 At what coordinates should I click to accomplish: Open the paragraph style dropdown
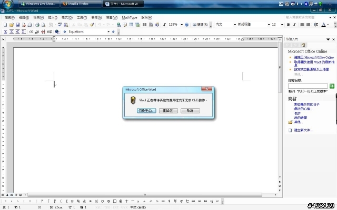click(x=235, y=25)
